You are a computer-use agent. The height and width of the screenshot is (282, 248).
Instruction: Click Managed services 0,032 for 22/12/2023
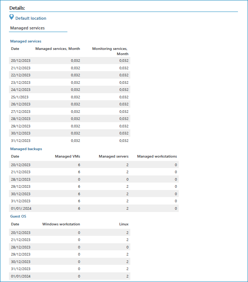point(76,75)
